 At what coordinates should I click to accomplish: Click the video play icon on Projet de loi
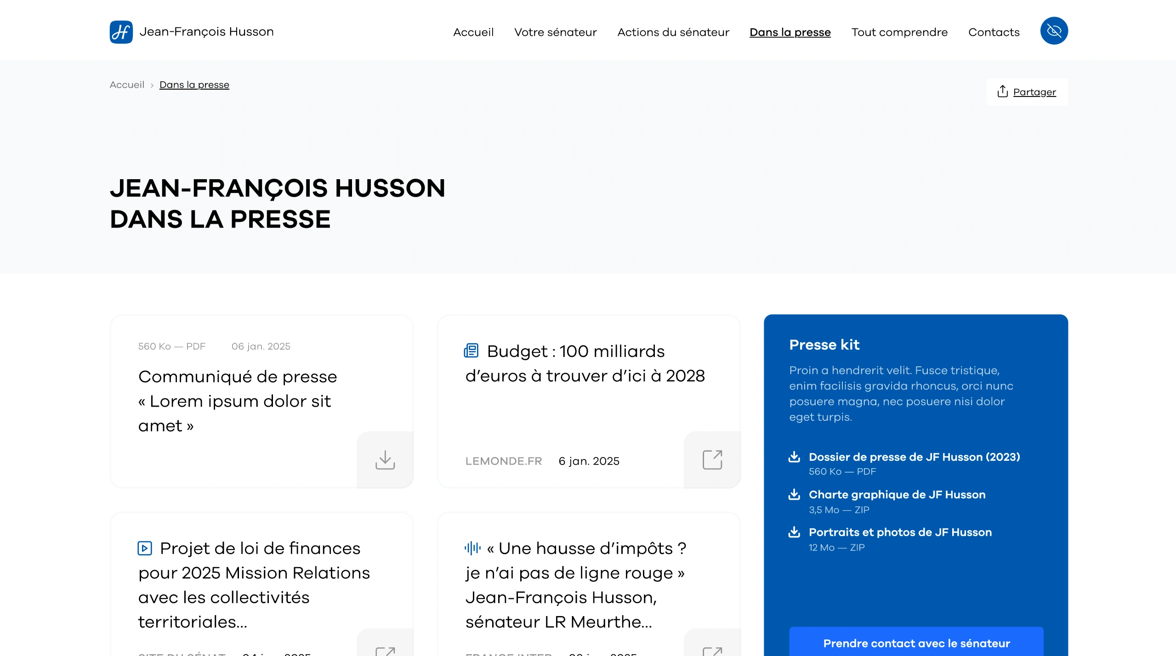click(x=145, y=548)
